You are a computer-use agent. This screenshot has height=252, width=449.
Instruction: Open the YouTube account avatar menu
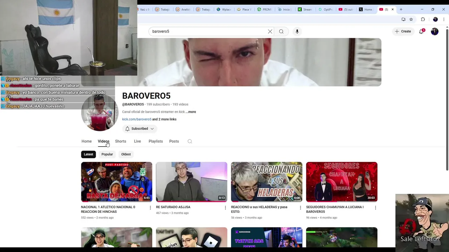tap(435, 31)
